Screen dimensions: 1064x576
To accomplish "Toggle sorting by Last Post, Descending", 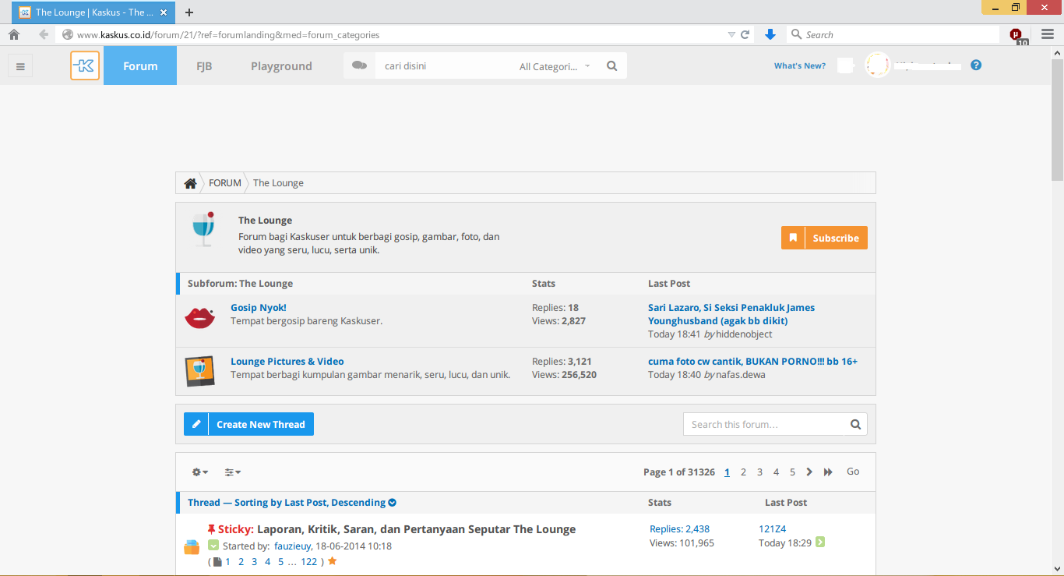I will pos(292,503).
